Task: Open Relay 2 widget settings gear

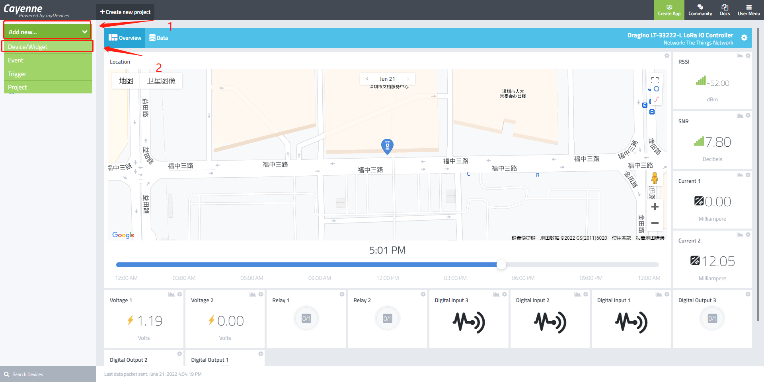Action: coord(423,294)
